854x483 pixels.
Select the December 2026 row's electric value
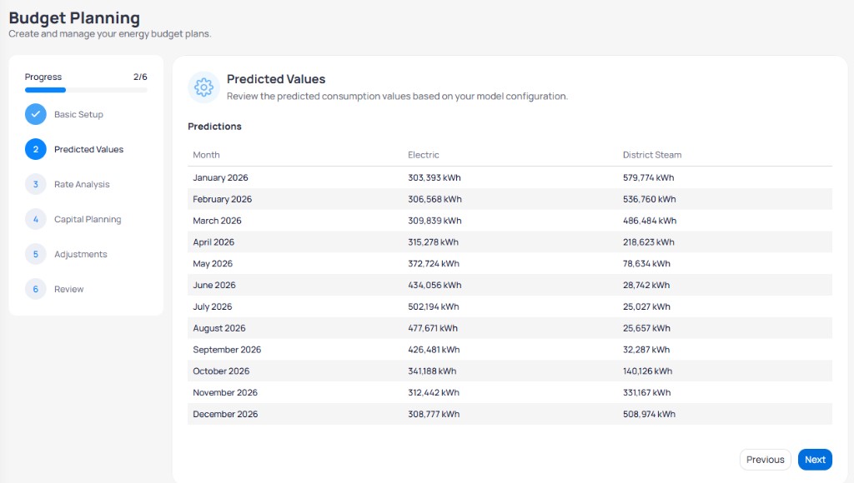pos(434,414)
